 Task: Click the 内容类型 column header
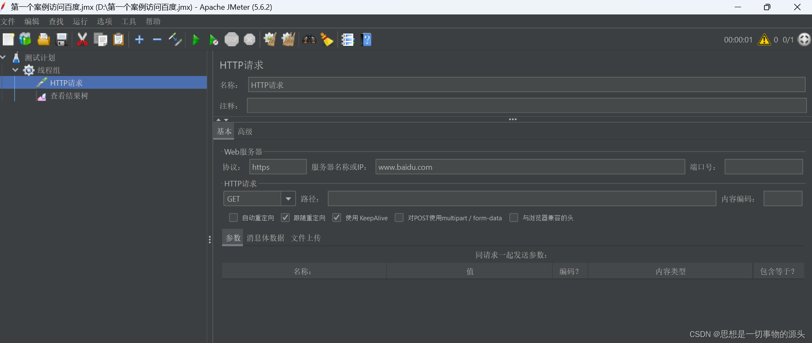tap(671, 271)
